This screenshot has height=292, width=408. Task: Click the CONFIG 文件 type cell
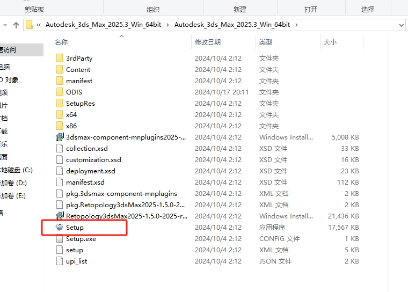coord(280,239)
